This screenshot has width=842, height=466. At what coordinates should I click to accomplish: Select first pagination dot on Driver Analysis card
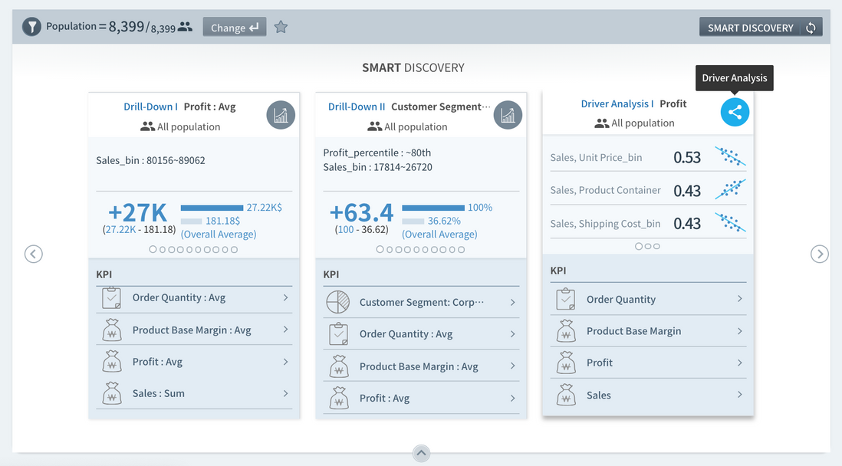pyautogui.click(x=639, y=247)
